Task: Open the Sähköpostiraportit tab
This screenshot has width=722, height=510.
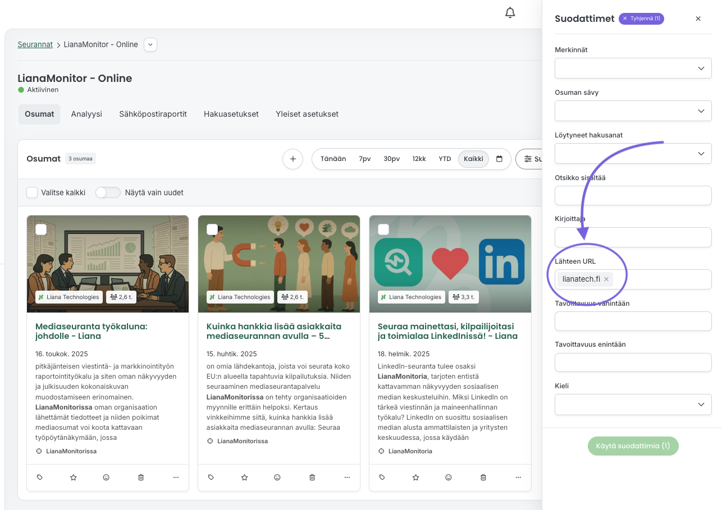Action: 153,114
